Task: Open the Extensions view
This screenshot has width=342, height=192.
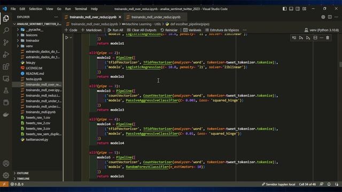Action: click(x=6, y=66)
